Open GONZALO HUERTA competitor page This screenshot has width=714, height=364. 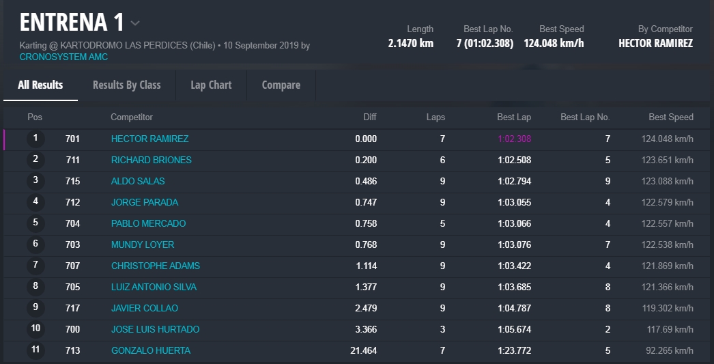pos(150,350)
